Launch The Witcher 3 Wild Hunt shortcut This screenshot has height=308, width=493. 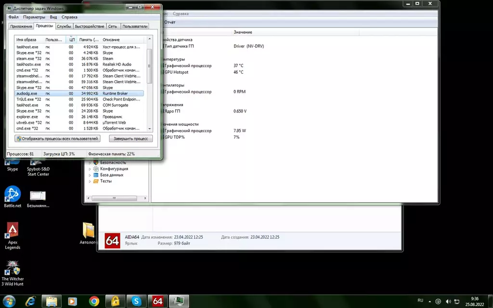(13, 273)
